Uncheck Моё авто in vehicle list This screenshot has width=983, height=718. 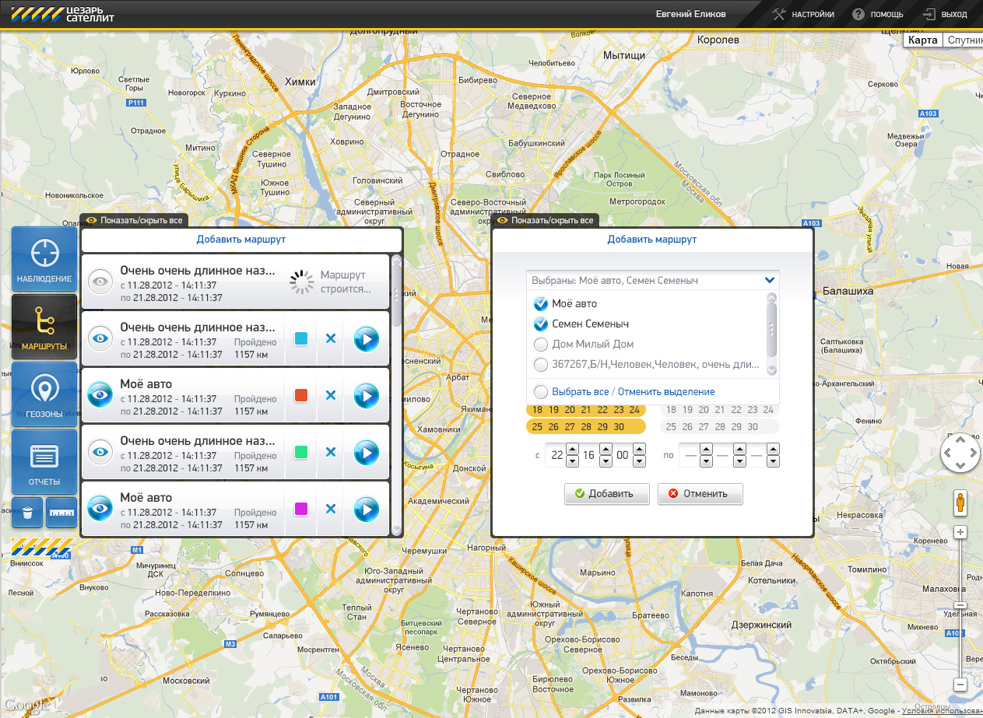(x=541, y=303)
